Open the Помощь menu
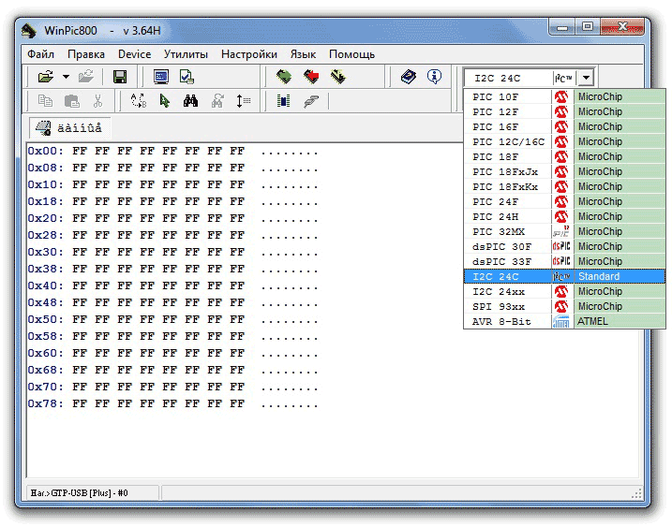 [351, 54]
